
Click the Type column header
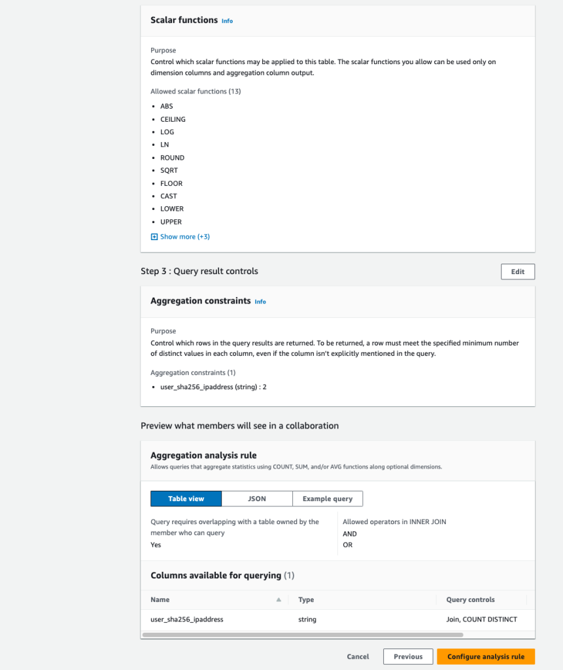[306, 599]
